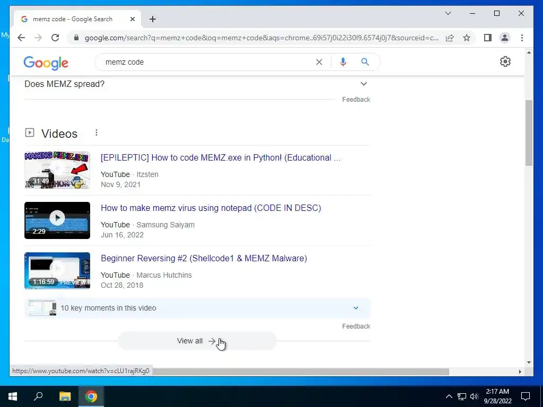Open the tab search dropdown arrow
Screen dimensions: 543x407
[x=448, y=13]
